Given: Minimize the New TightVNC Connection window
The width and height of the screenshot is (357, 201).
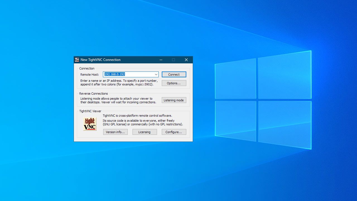Looking at the screenshot, I should click(161, 60).
